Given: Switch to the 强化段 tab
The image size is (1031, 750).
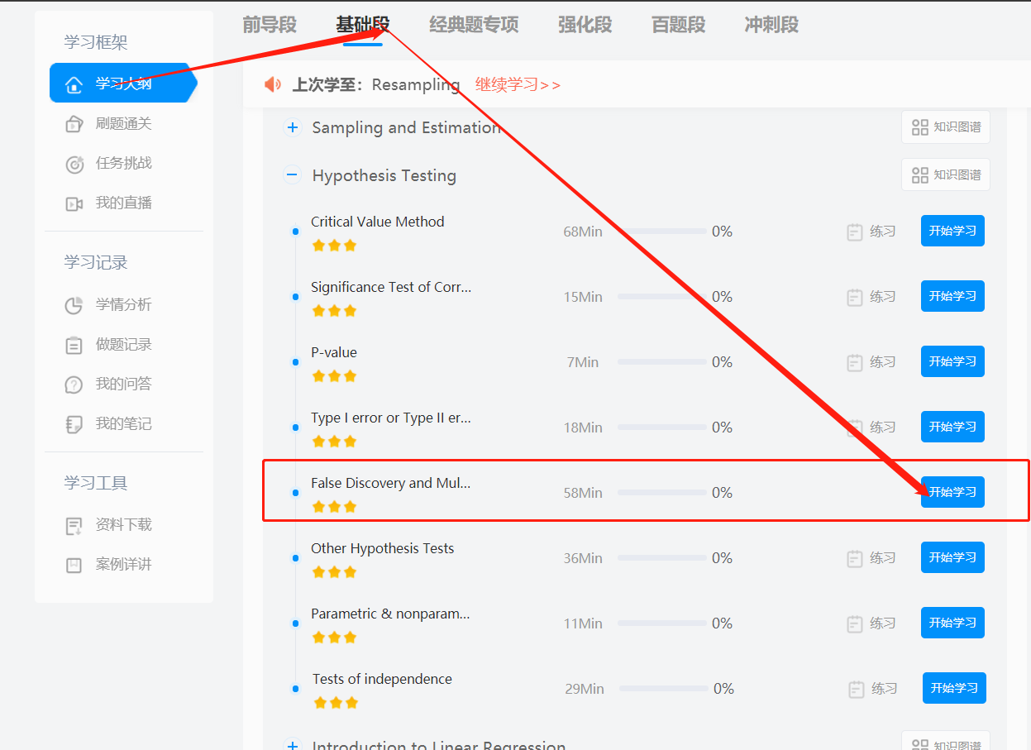Looking at the screenshot, I should click(x=585, y=25).
